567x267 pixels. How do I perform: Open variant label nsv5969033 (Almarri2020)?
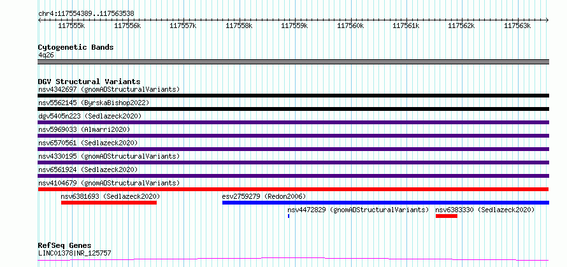(84, 129)
